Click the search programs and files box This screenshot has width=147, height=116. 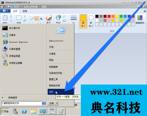pos(21,103)
